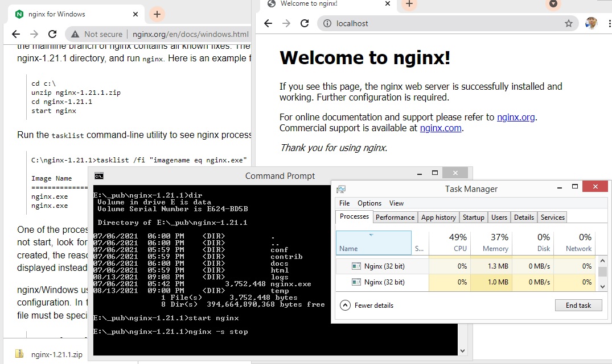Open tab search dropdown in Chrome title bar
Screen dimensions: 612x364
553,4
